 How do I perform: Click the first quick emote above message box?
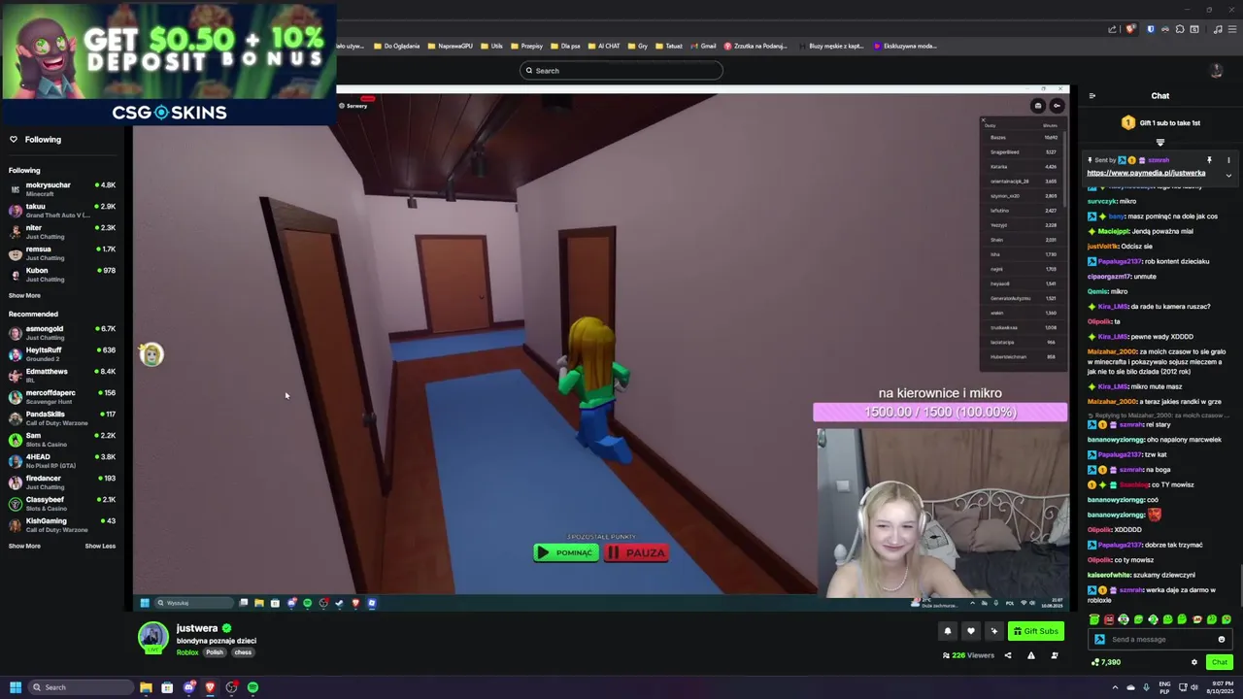coord(1094,619)
